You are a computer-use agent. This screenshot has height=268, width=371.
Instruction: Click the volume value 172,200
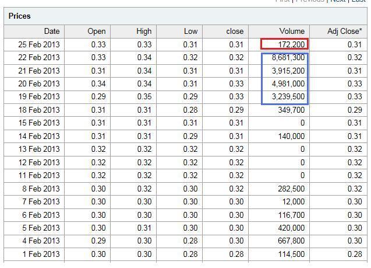coord(291,44)
